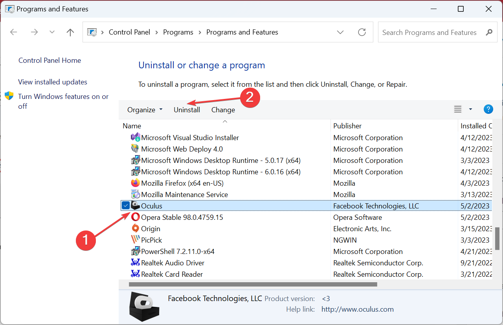Click the NGWIN publisher cell

pyautogui.click(x=346, y=240)
